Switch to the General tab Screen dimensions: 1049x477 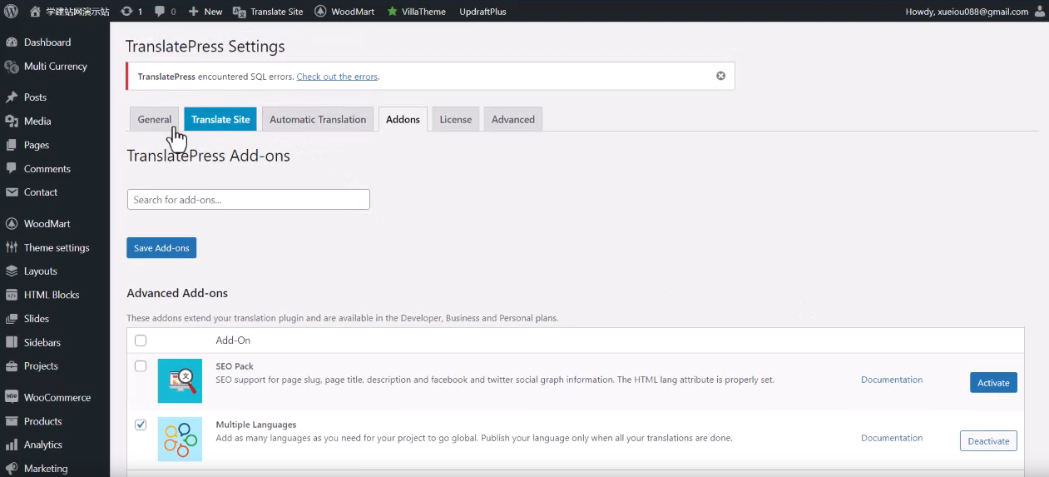coord(154,119)
